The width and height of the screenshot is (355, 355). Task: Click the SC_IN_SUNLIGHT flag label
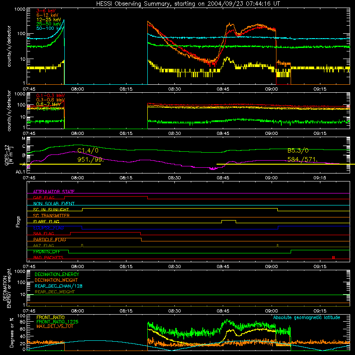tap(51, 209)
